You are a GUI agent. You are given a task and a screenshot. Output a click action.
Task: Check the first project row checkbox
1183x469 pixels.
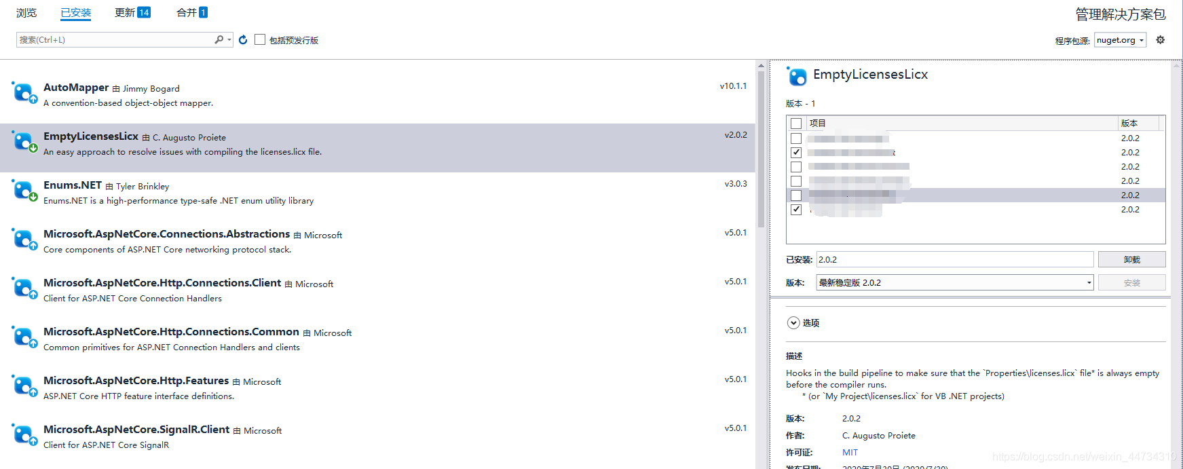click(x=796, y=138)
